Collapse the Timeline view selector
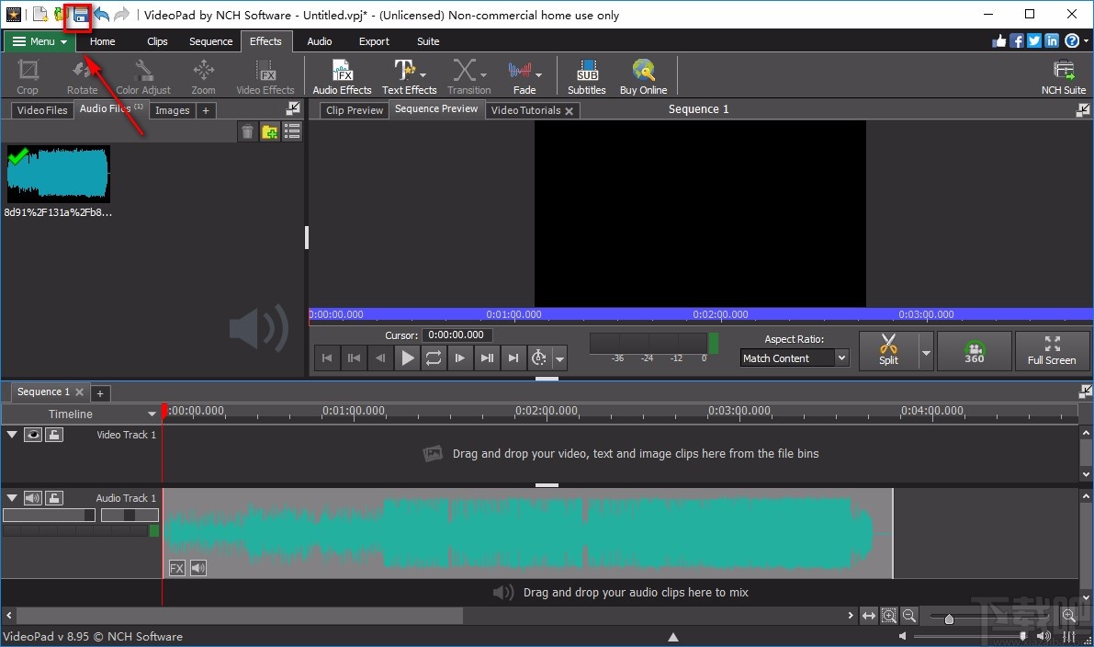This screenshot has width=1094, height=647. [x=152, y=414]
